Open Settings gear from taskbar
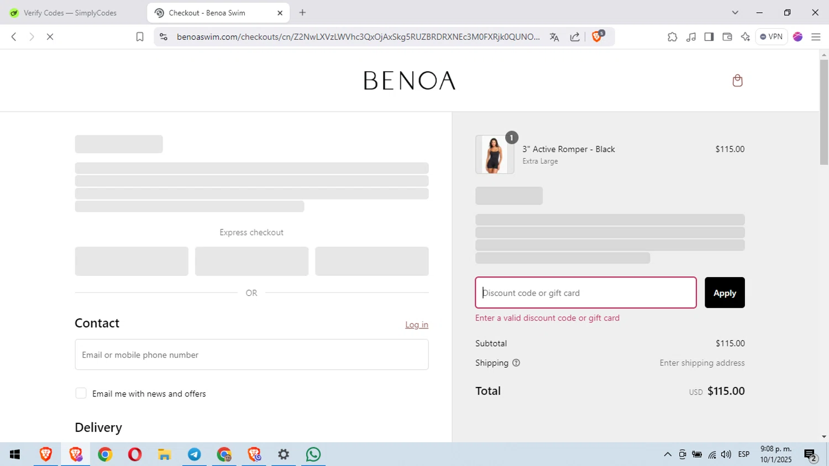The image size is (829, 466). [284, 454]
